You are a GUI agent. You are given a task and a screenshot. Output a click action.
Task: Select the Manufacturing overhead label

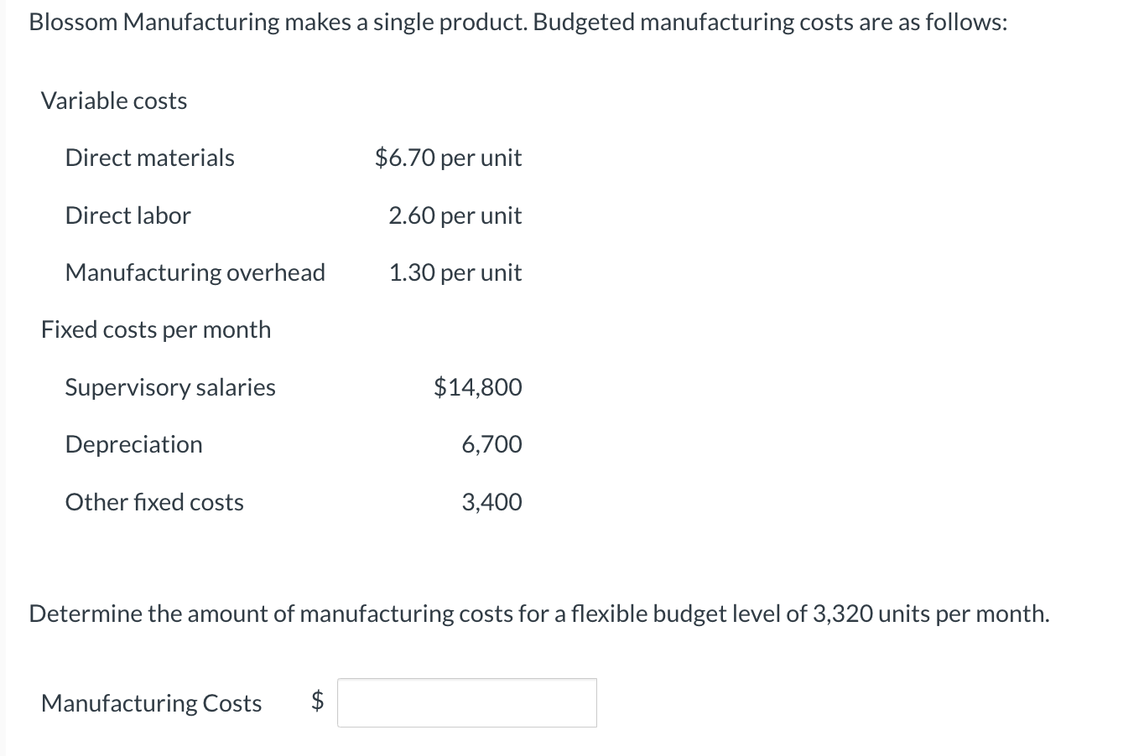[x=195, y=272]
